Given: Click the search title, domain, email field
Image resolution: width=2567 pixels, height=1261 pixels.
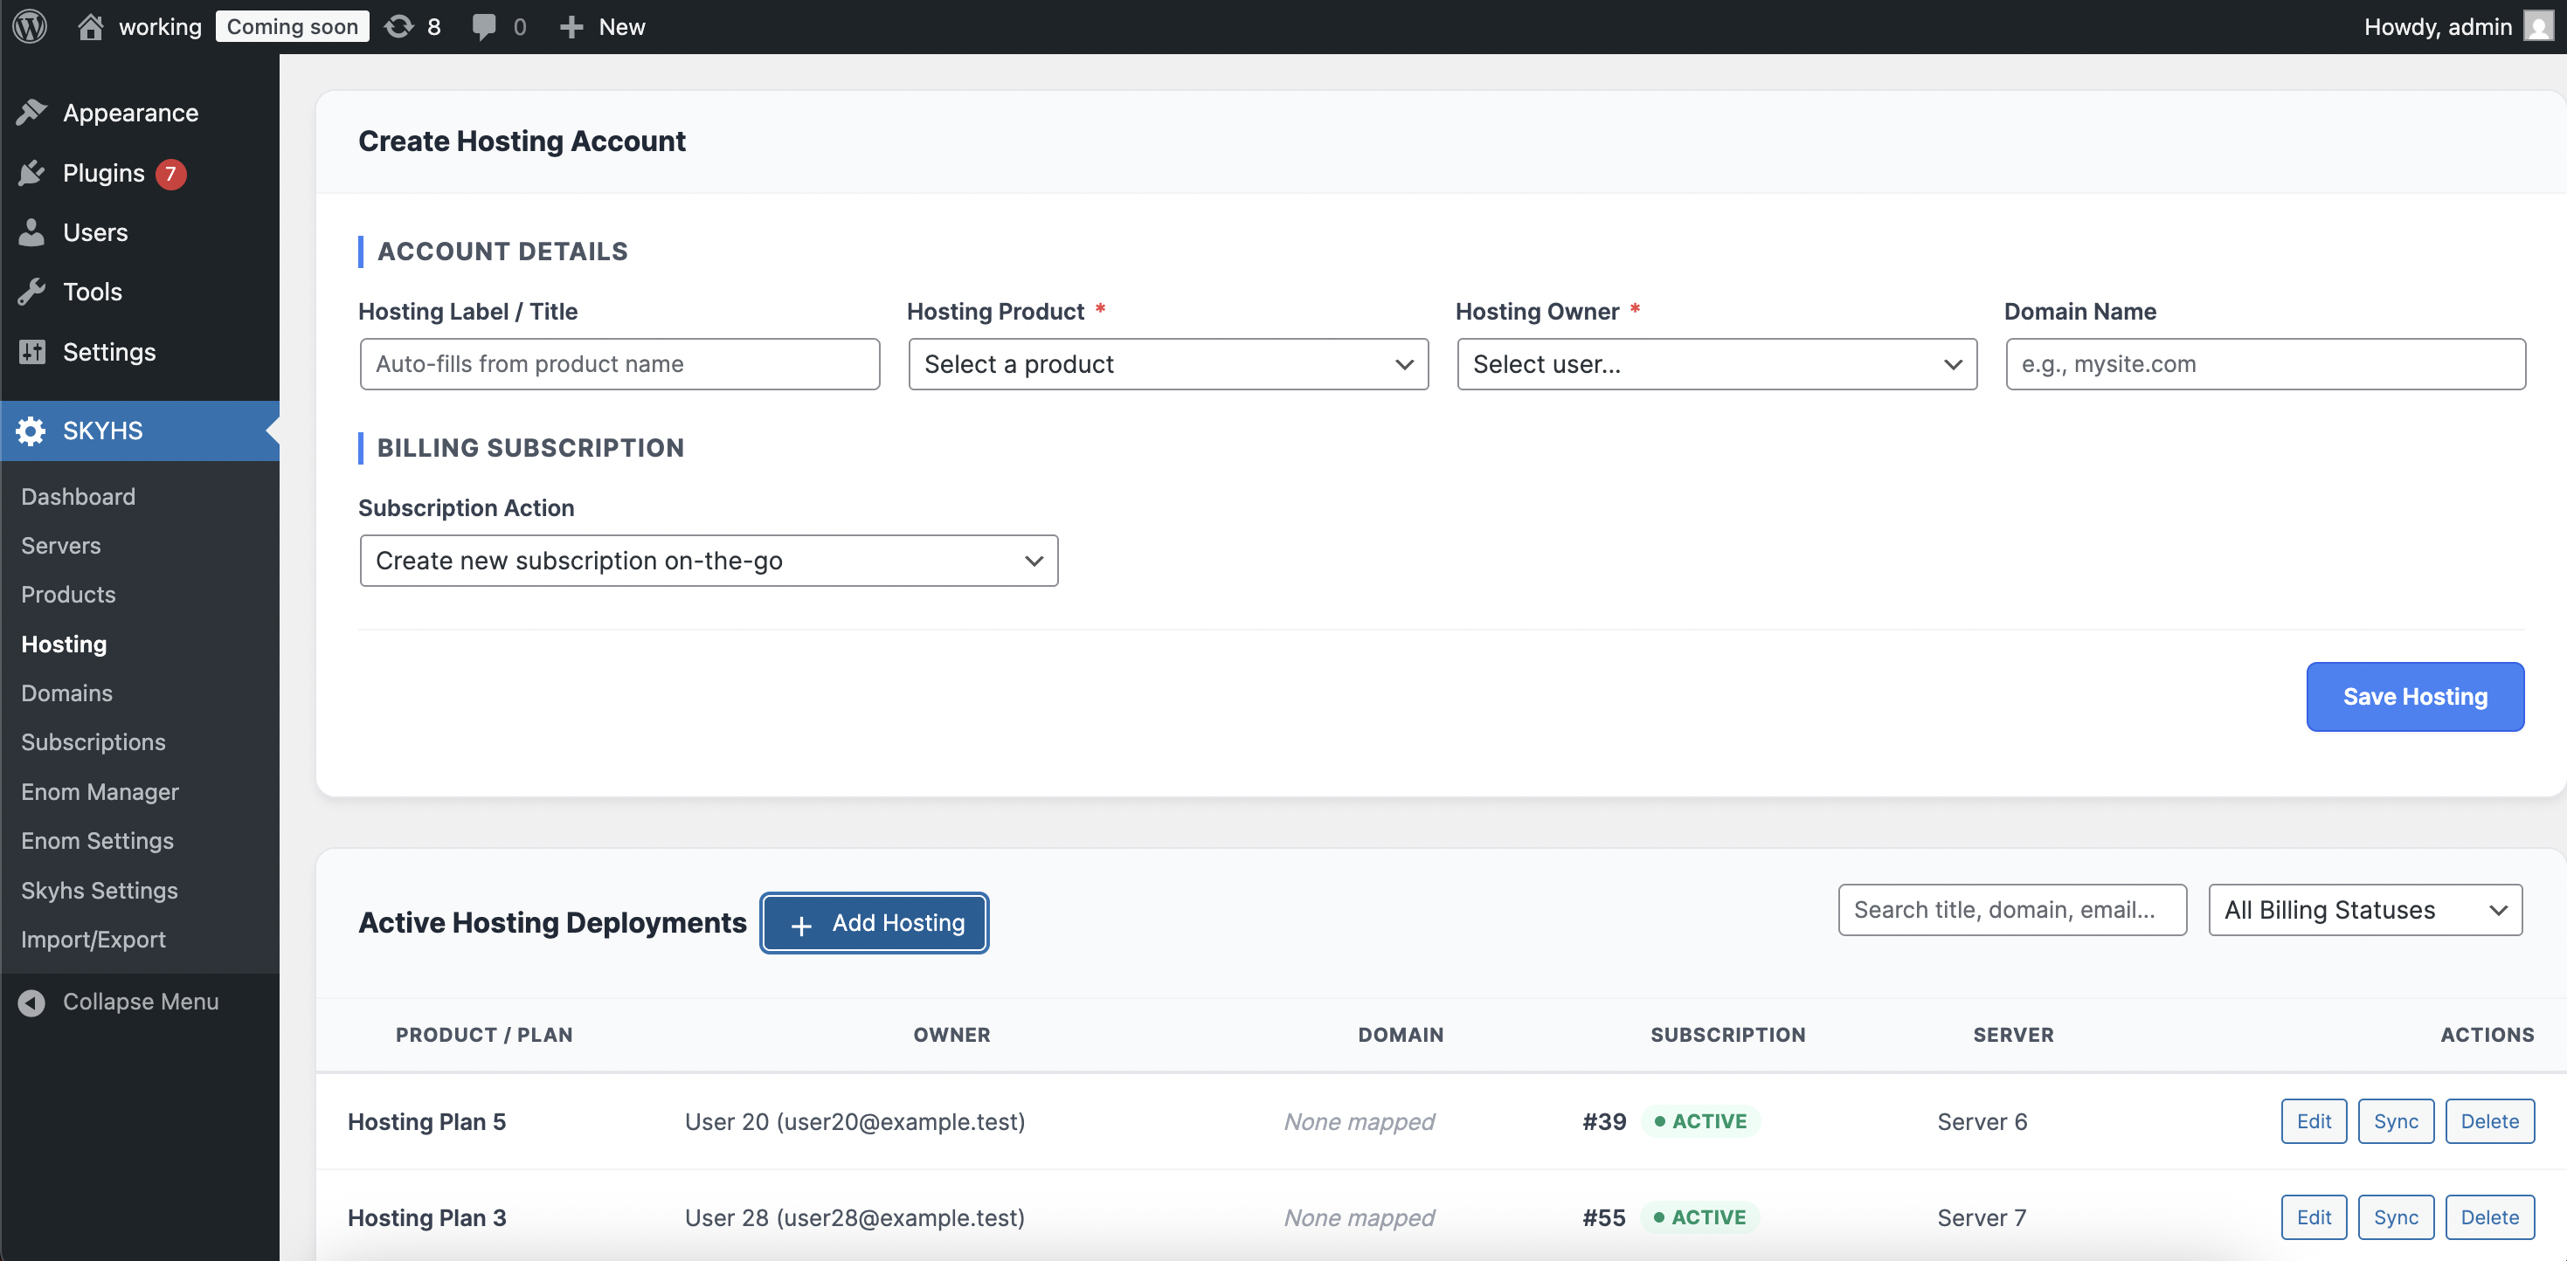Looking at the screenshot, I should click(x=2012, y=911).
